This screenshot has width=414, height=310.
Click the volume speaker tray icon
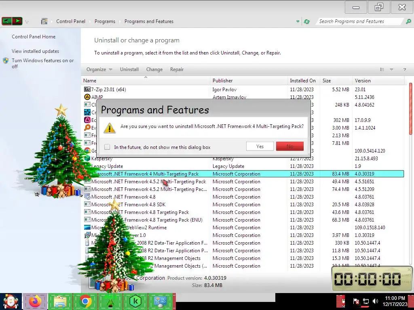[375, 301]
